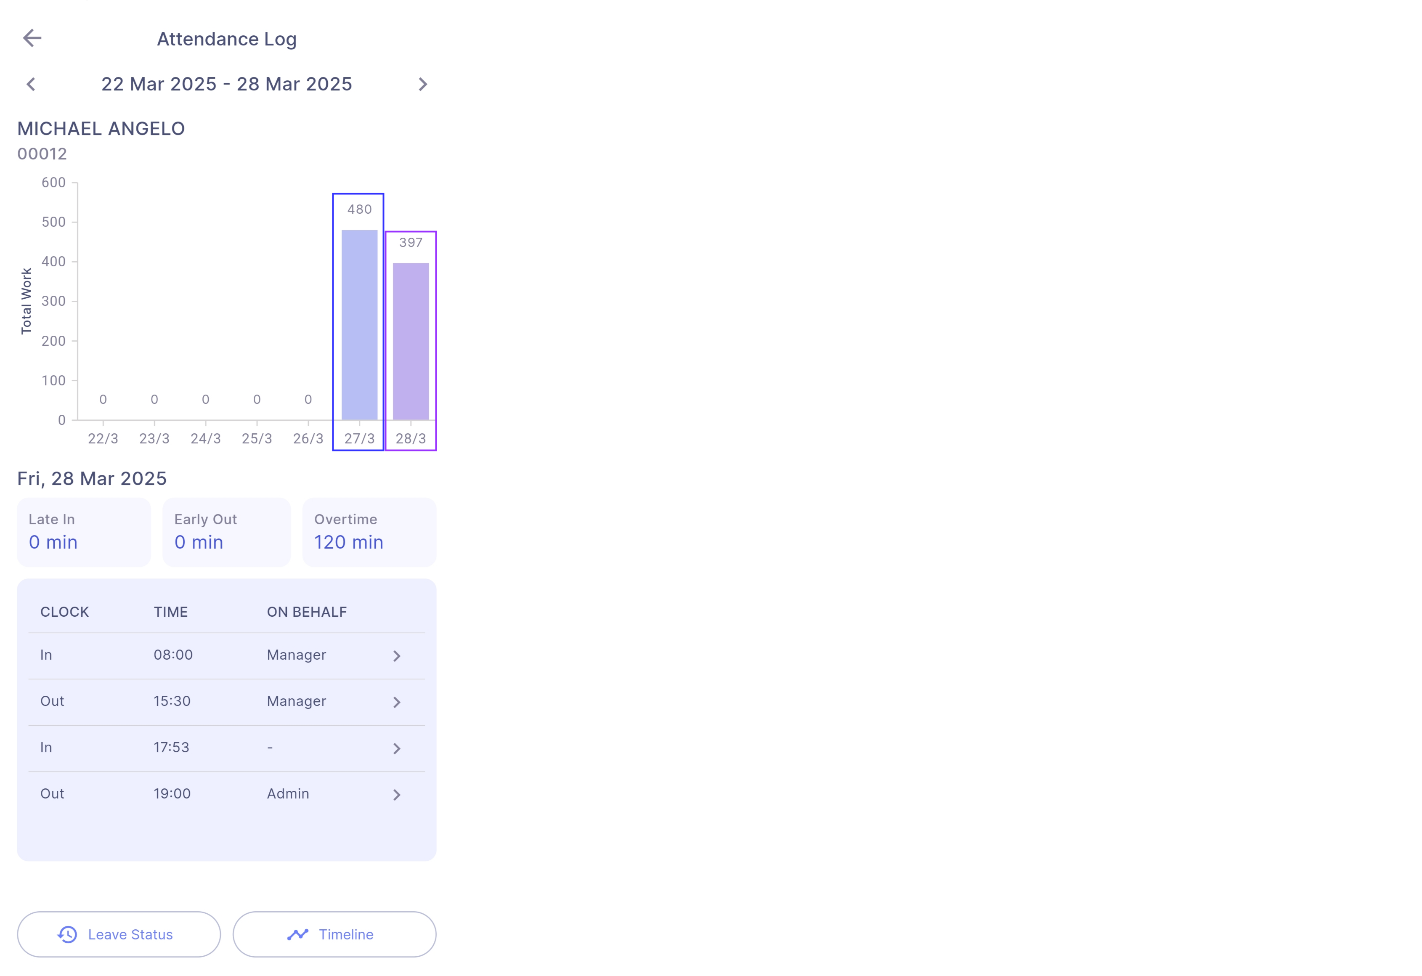1422x976 pixels.
Task: Click the Late In summary card
Action: point(84,532)
